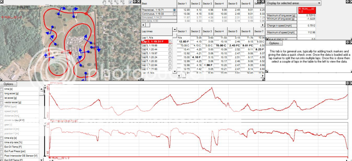Select the Lap 4 radio button
The width and height of the screenshot is (352, 161).
coord(170,50)
